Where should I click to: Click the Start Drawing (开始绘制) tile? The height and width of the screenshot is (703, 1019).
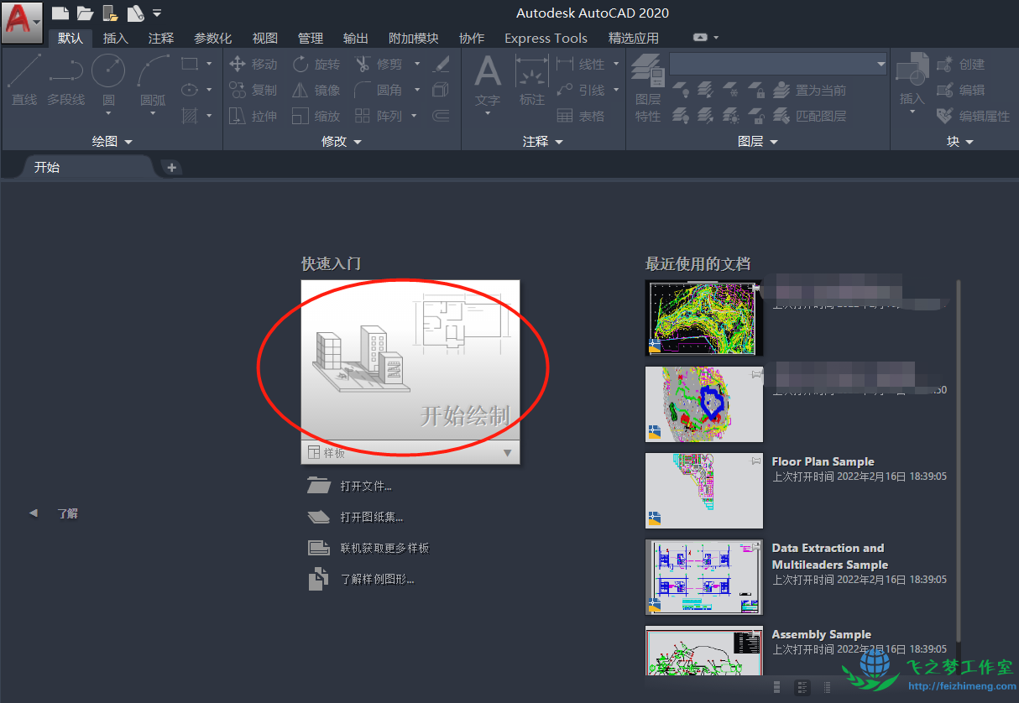click(x=410, y=360)
